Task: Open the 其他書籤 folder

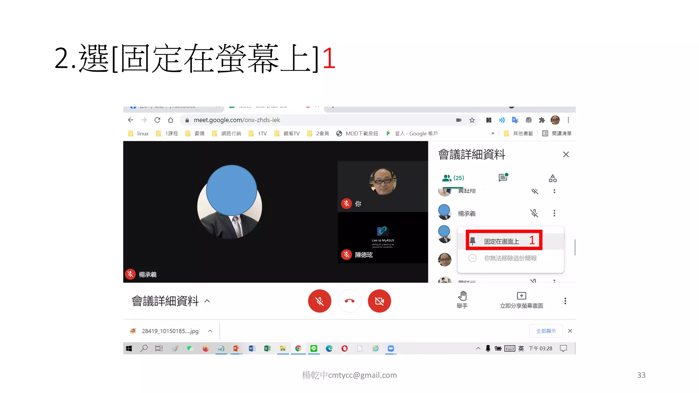Action: click(518, 133)
